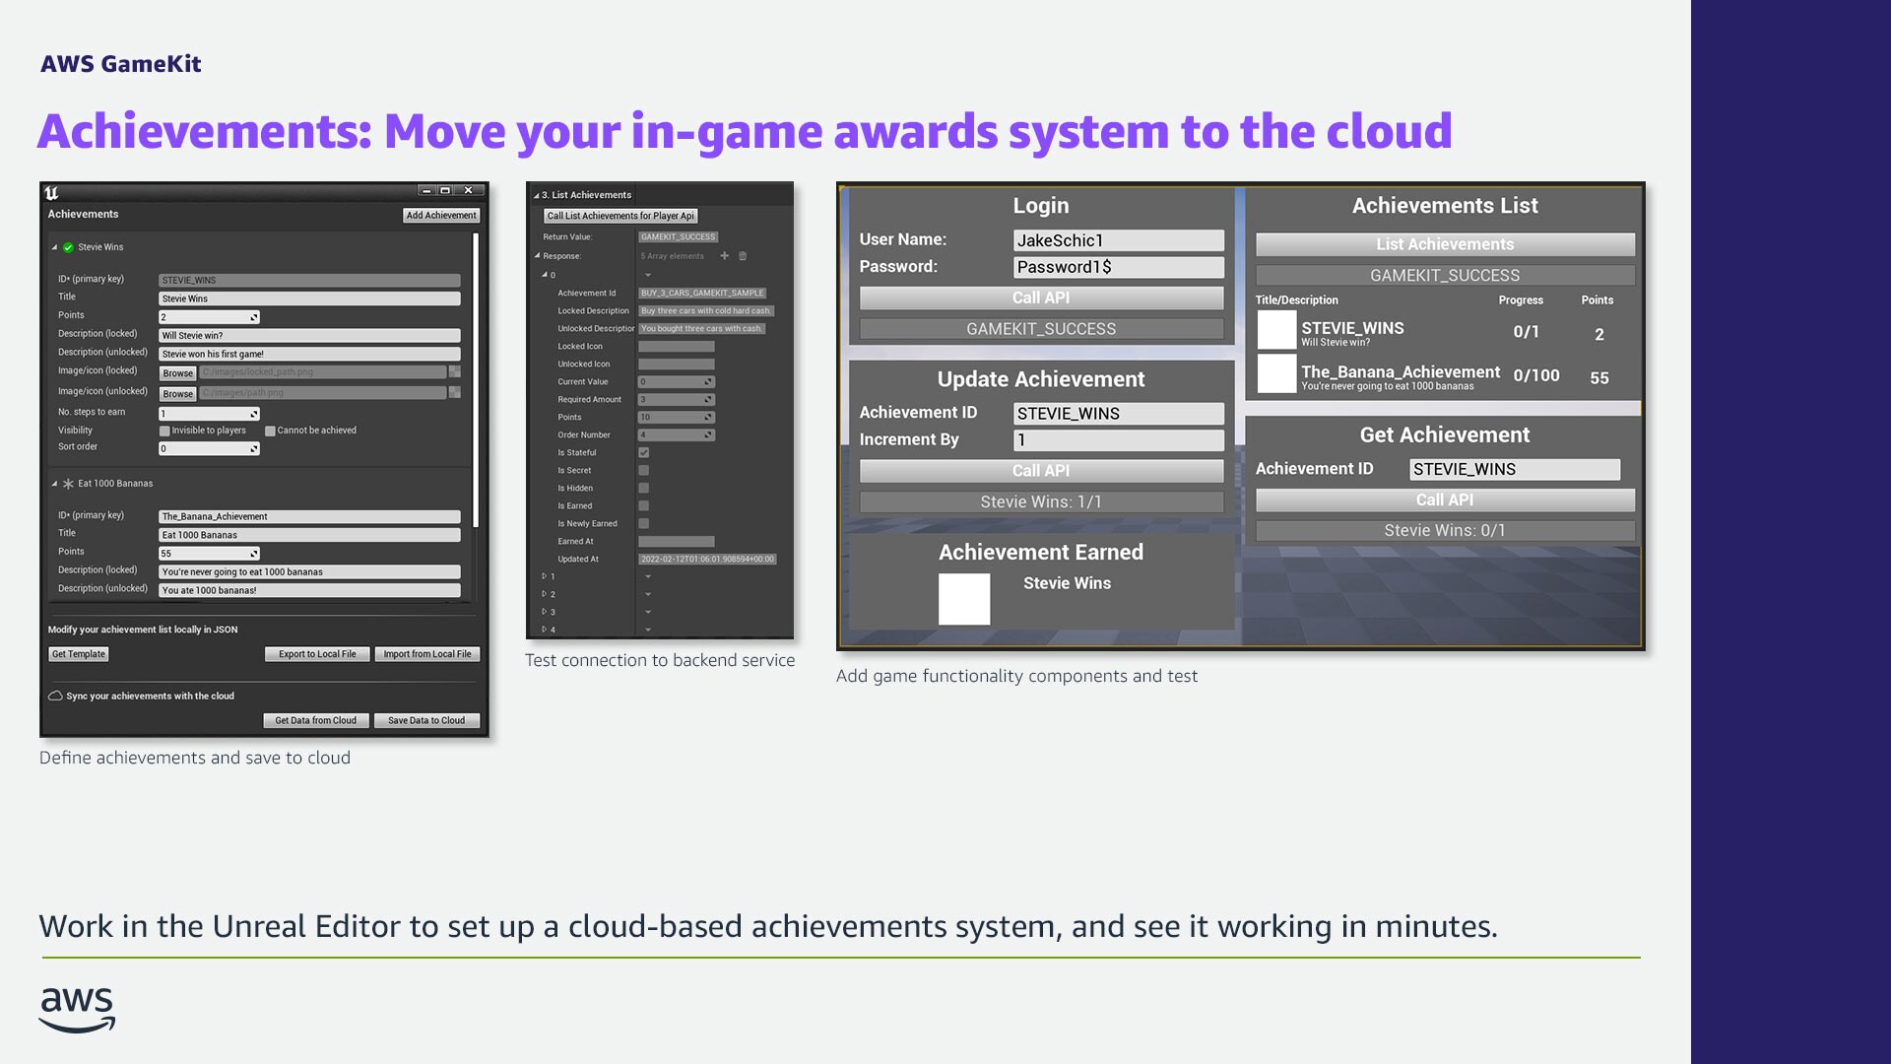Click the white Achievement Earned icon for Stevie Wins

click(964, 599)
